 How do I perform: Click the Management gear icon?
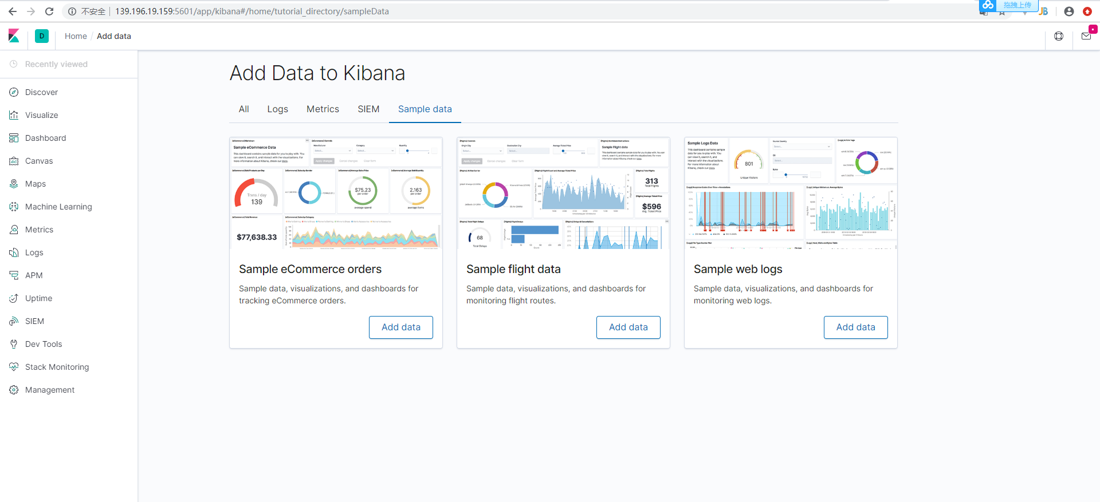pyautogui.click(x=14, y=390)
